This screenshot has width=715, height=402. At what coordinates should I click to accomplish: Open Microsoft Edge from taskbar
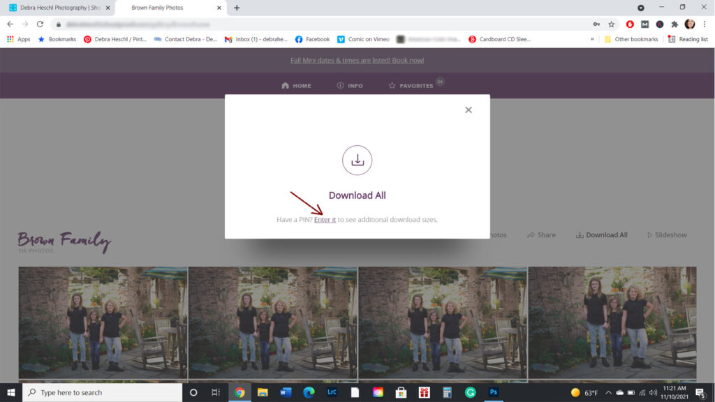(x=309, y=392)
